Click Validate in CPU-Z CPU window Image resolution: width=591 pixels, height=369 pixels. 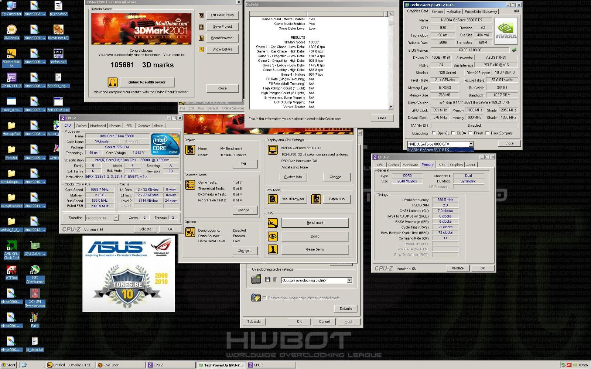click(x=145, y=229)
